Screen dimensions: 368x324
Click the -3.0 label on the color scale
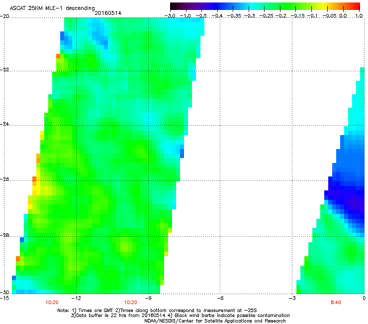coord(170,16)
